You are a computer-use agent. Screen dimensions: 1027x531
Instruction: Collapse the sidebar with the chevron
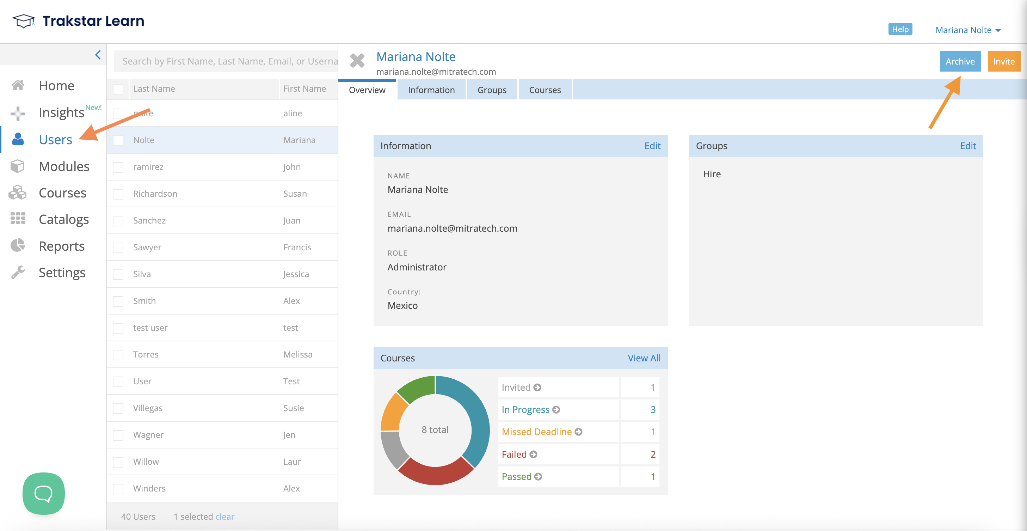[98, 55]
